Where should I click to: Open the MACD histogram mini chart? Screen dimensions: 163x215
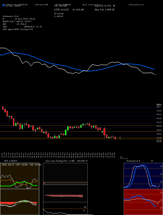click(20, 202)
